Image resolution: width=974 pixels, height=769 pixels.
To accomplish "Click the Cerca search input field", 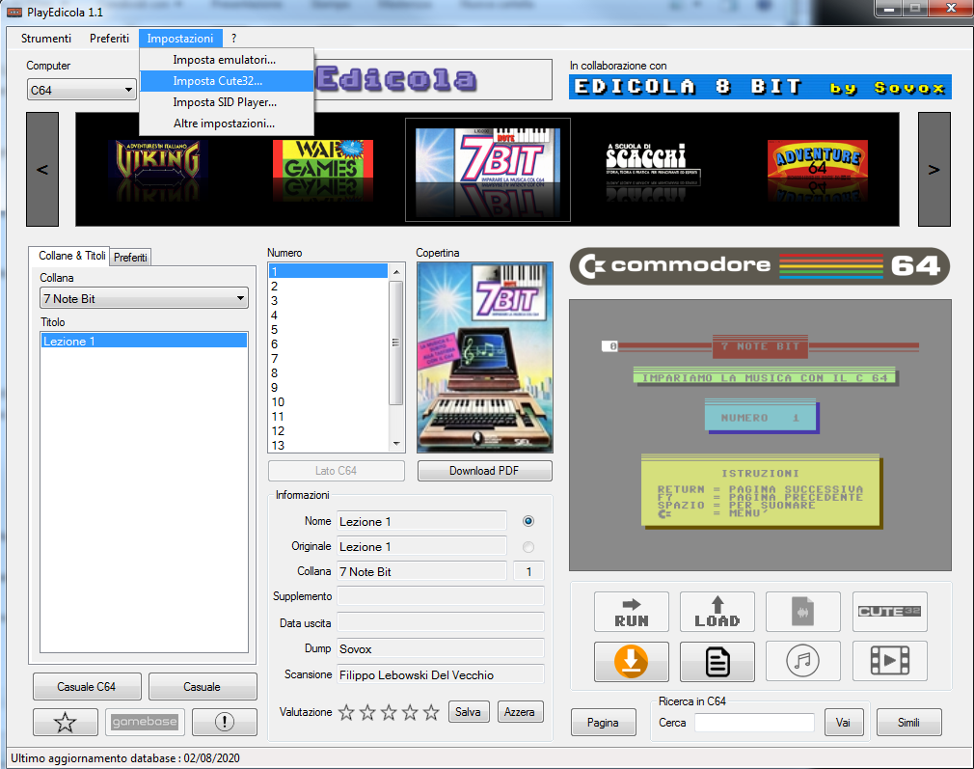I will pos(754,723).
